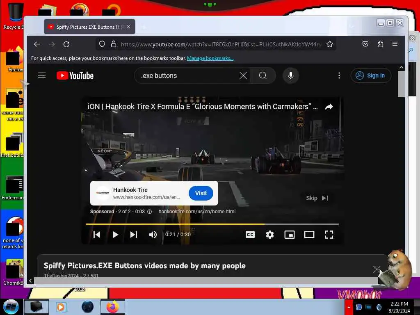The height and width of the screenshot is (315, 420).
Task: Close the Spiffy Pictures.EXE Buttons tab
Action: [x=128, y=27]
